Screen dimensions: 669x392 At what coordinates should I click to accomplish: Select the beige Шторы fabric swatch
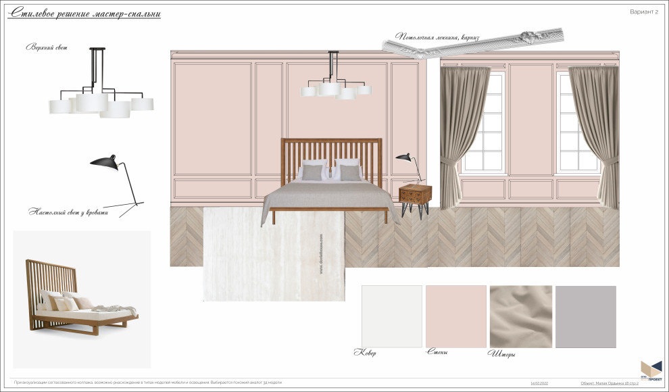pos(520,316)
